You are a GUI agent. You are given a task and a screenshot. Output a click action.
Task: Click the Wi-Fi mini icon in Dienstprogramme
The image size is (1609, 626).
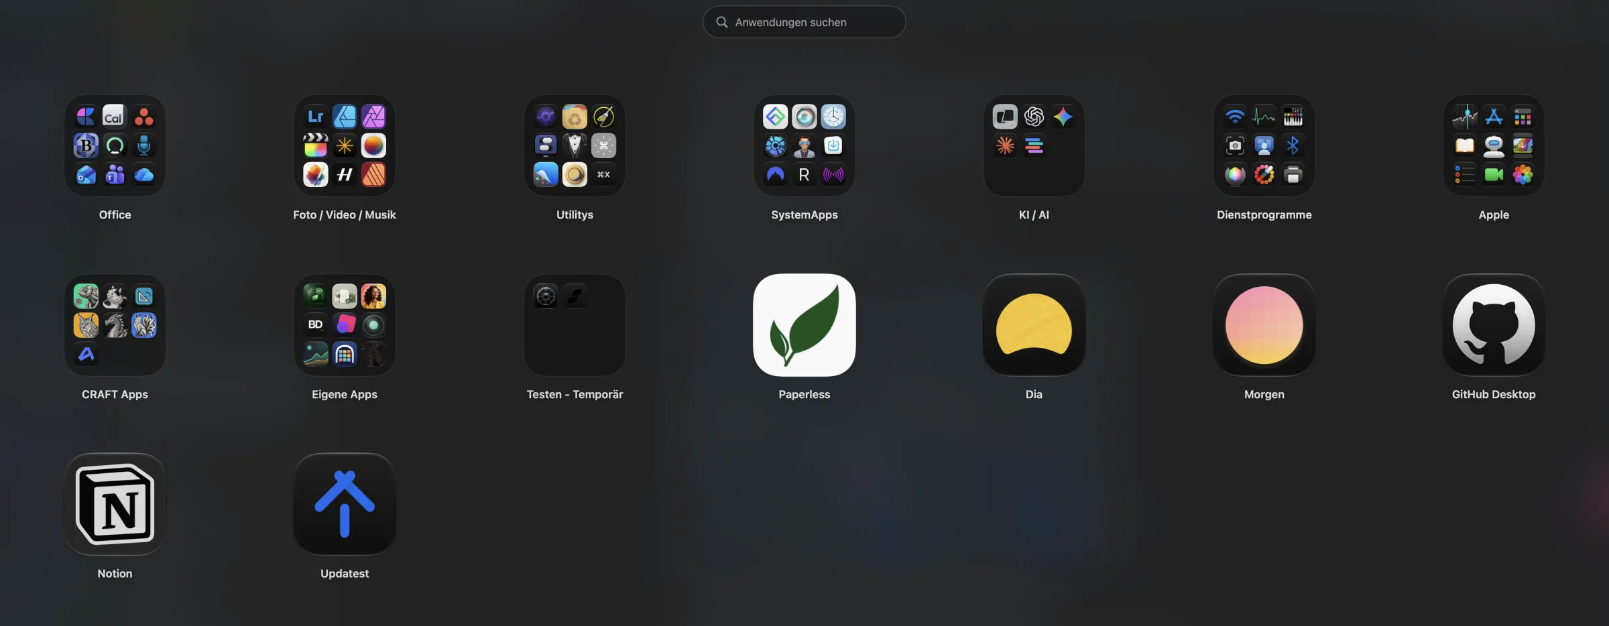[x=1236, y=117]
